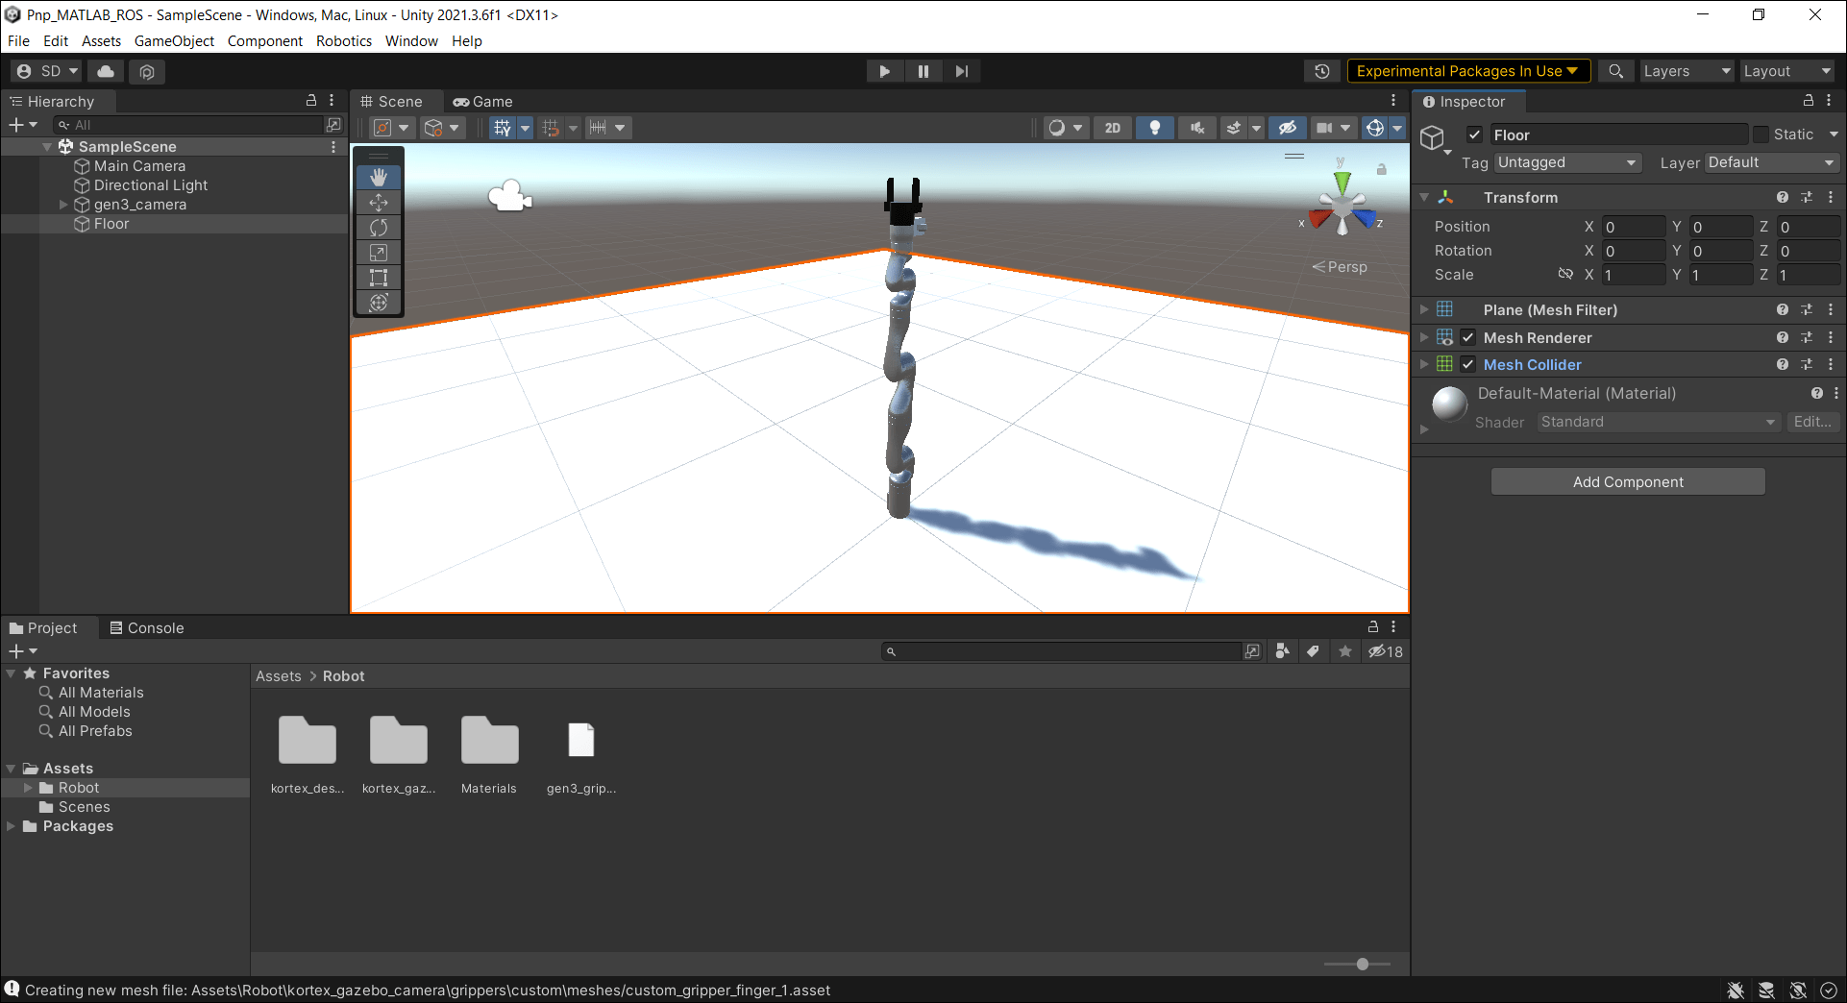Disable the Mesh Renderer component checkbox
Viewport: 1847px width, 1003px height.
(x=1467, y=337)
